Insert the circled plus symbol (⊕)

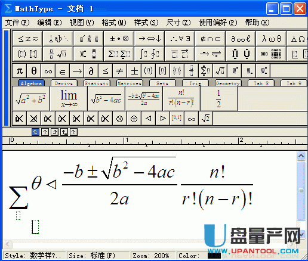pyautogui.click(x=134, y=119)
